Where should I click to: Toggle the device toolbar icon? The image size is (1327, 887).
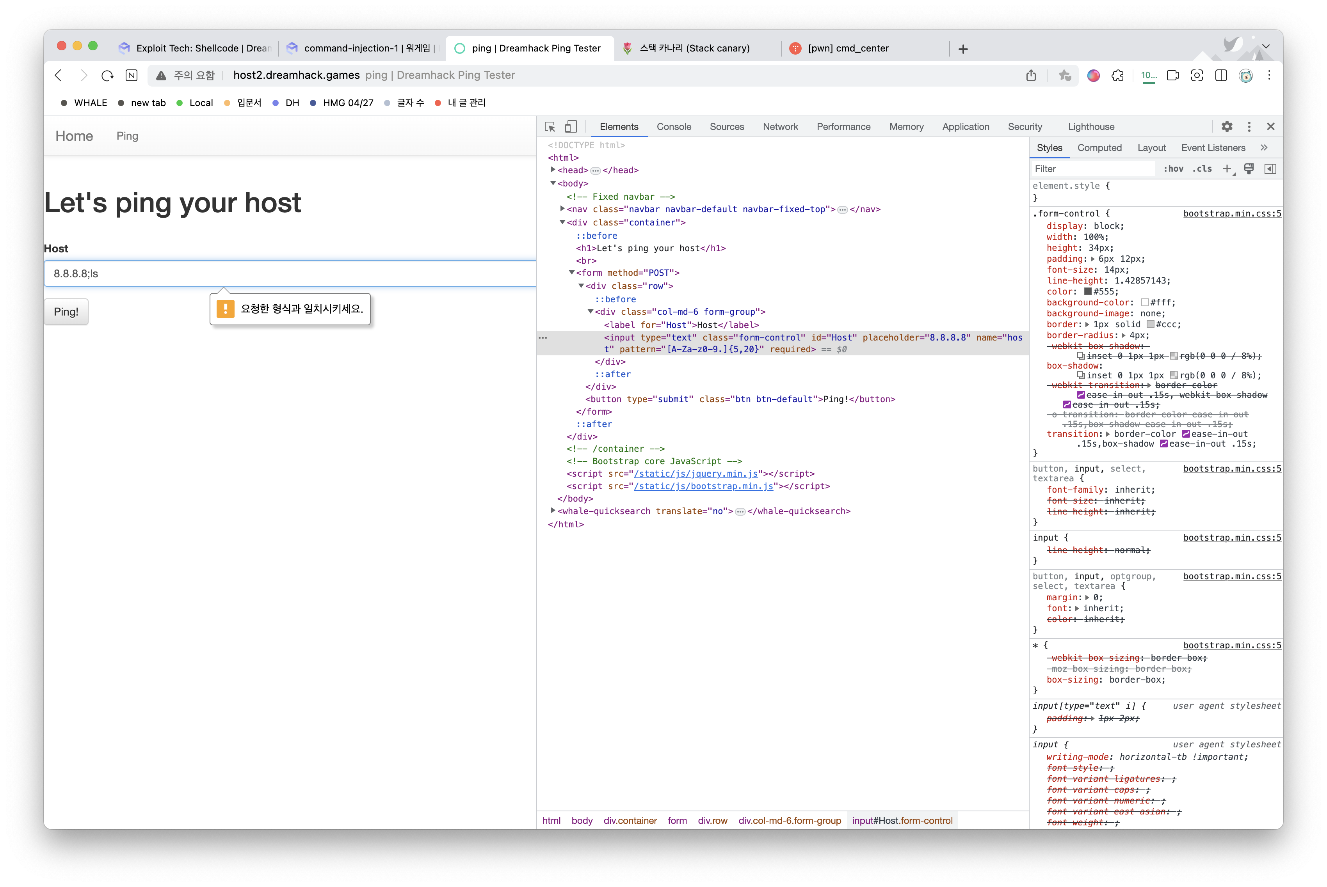coord(571,127)
